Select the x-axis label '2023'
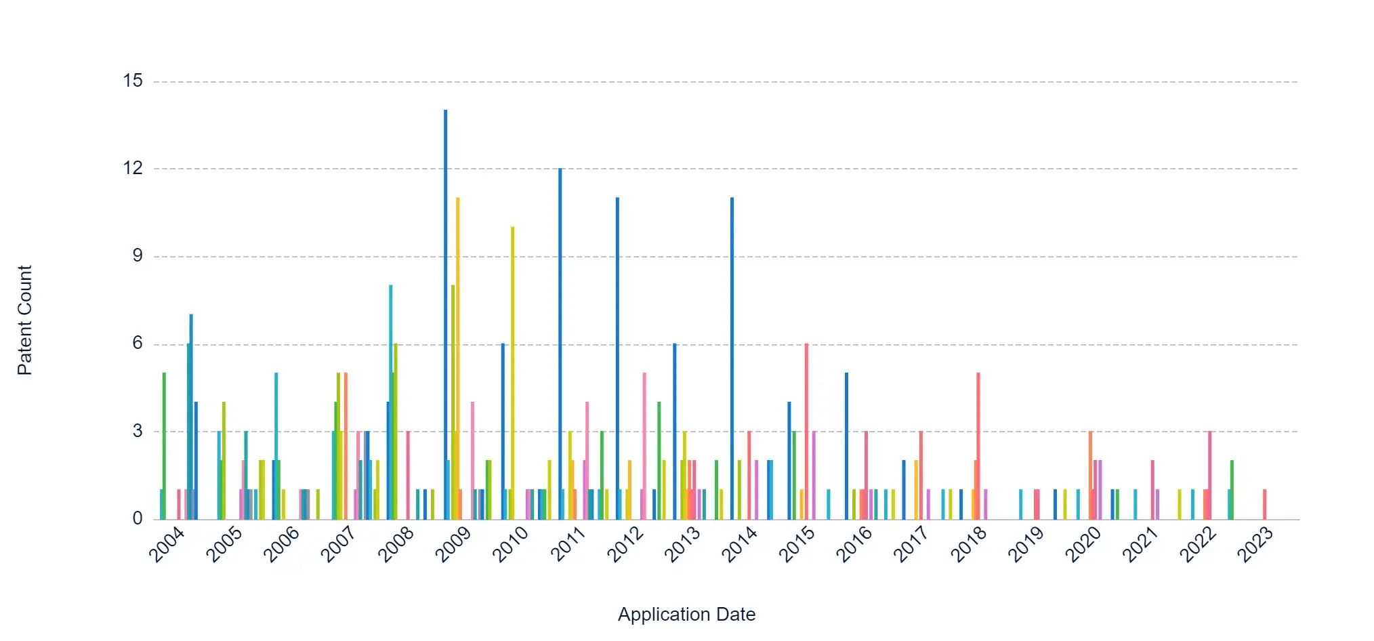 [1255, 544]
